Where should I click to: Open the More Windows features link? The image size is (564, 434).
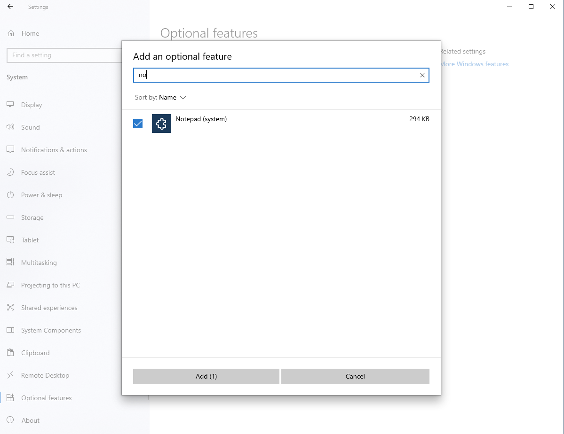[x=475, y=64]
